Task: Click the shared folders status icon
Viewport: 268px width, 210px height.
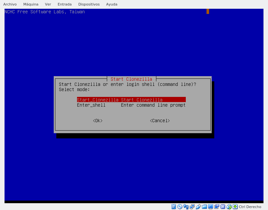Action: (205, 207)
